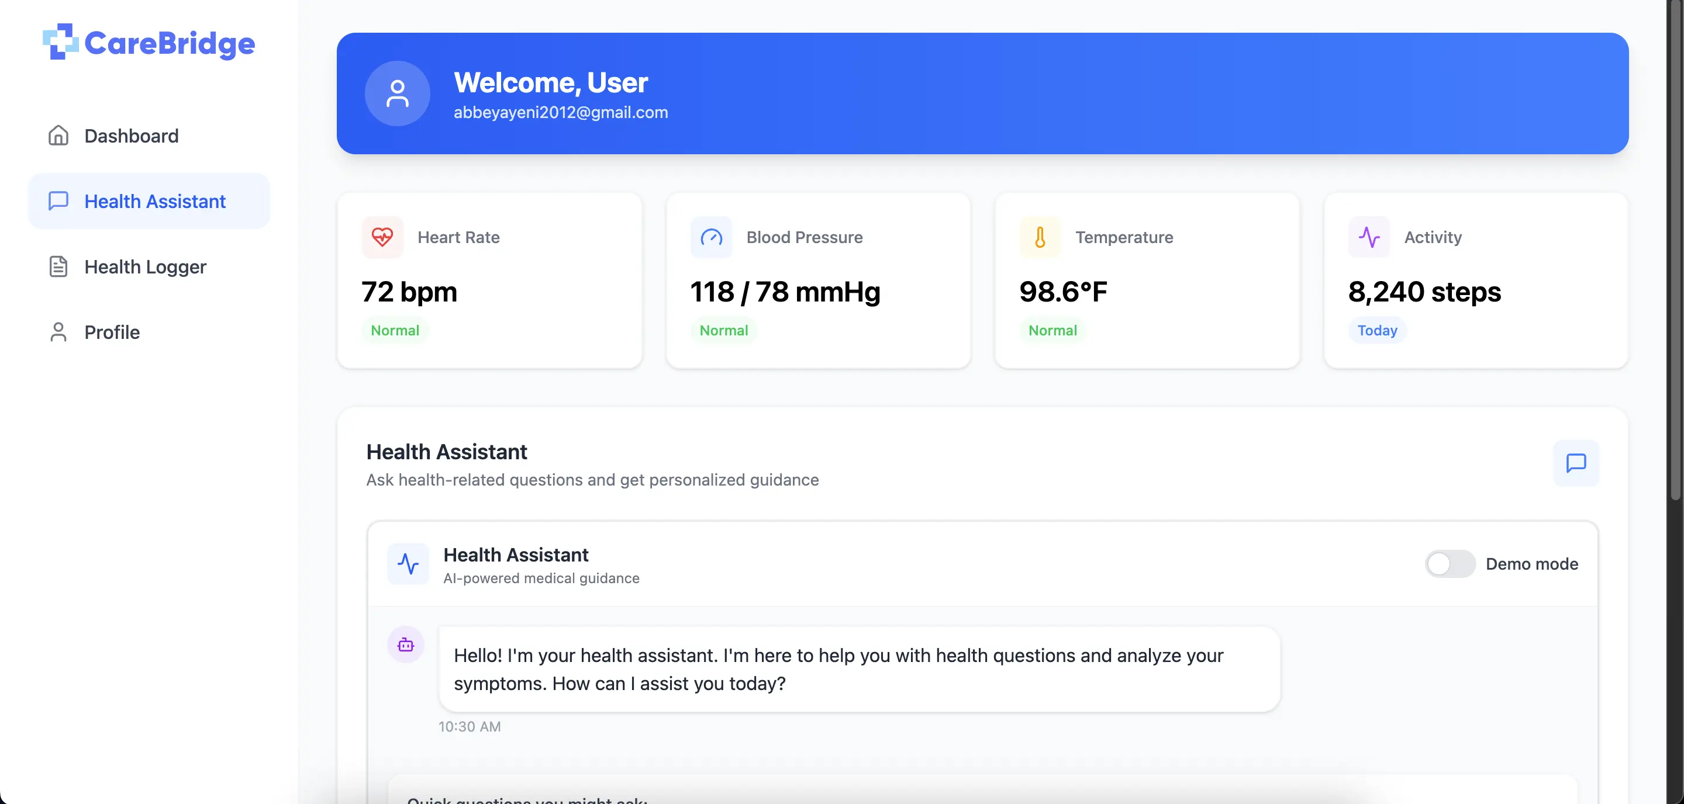Click the user email address in banner
1684x804 pixels.
pos(560,112)
